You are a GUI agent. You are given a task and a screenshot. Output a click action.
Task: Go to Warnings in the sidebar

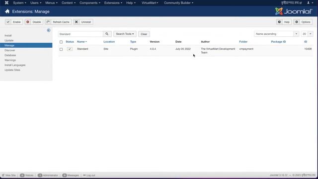coord(10,60)
